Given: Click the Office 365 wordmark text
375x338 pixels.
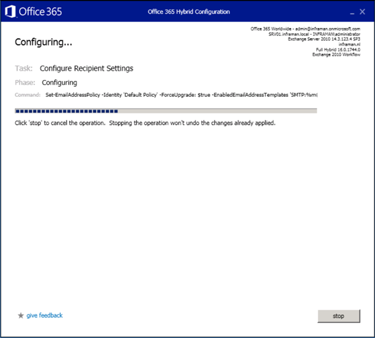Looking at the screenshot, I should click(40, 12).
